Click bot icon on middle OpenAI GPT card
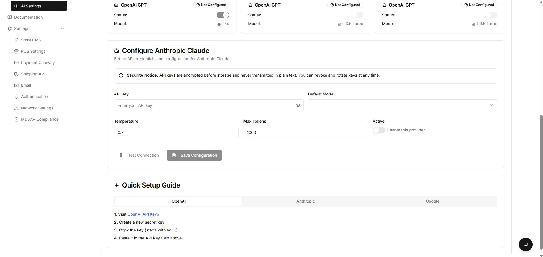 tap(250, 5)
